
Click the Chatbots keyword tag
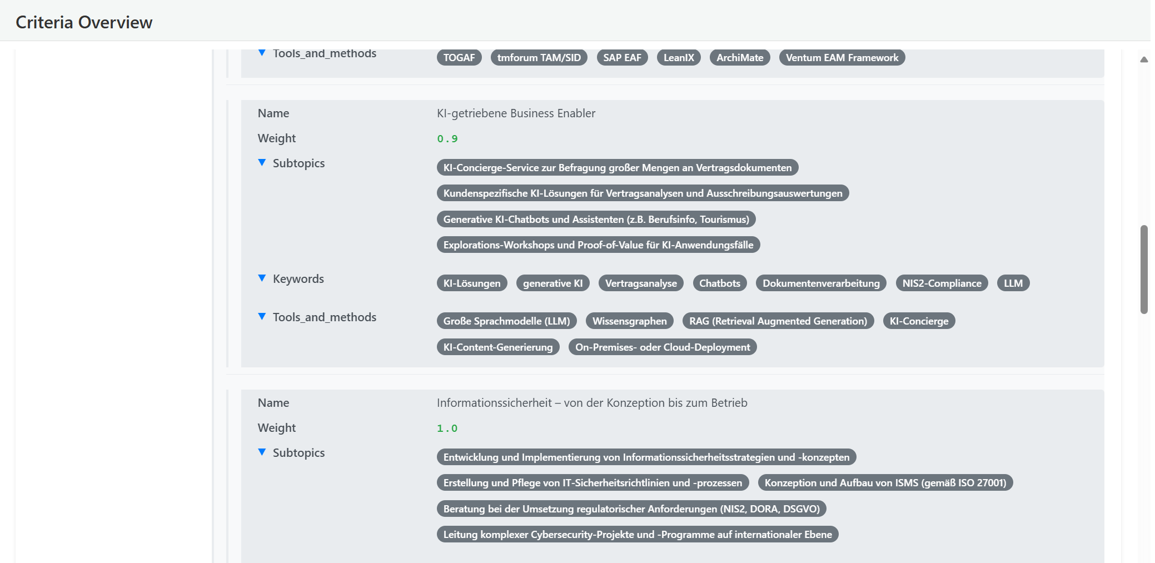(719, 283)
